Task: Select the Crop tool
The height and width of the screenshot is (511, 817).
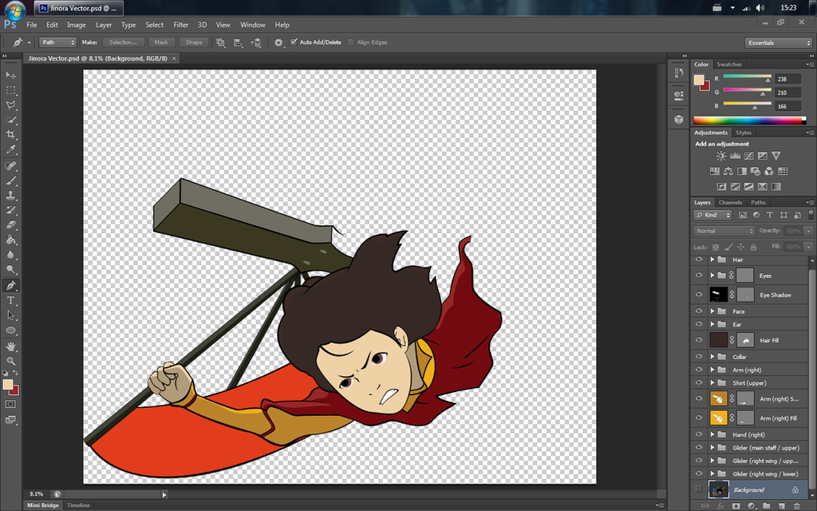Action: (x=10, y=134)
